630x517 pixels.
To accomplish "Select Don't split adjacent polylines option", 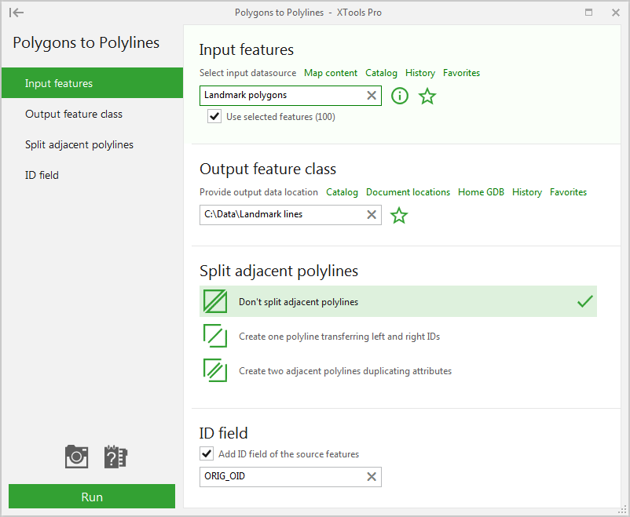I will (x=398, y=301).
